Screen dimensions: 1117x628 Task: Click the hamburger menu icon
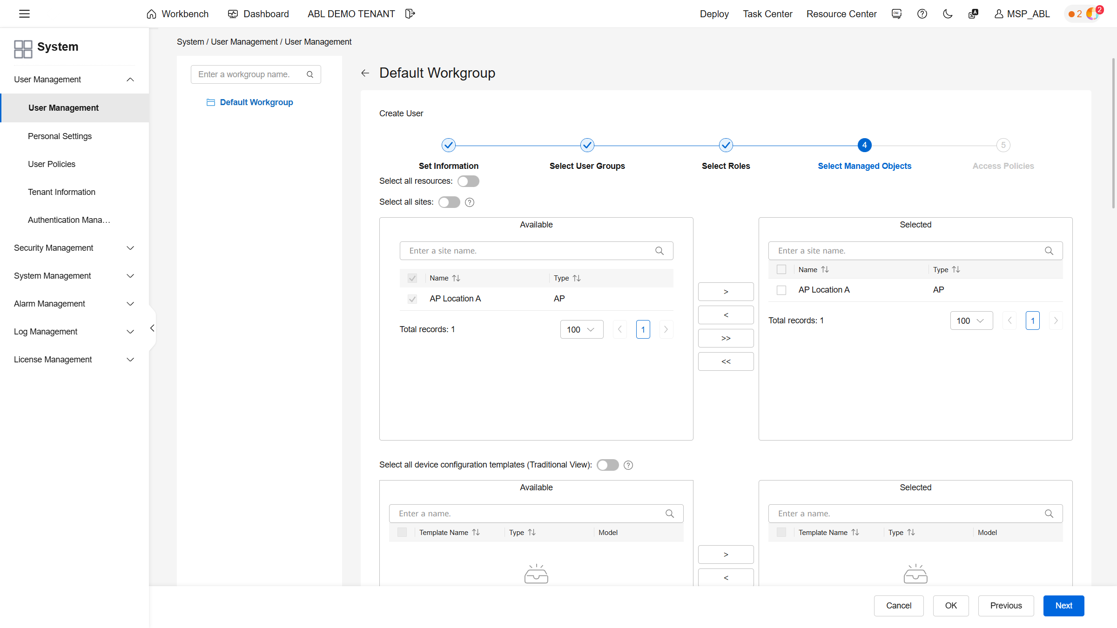(24, 14)
